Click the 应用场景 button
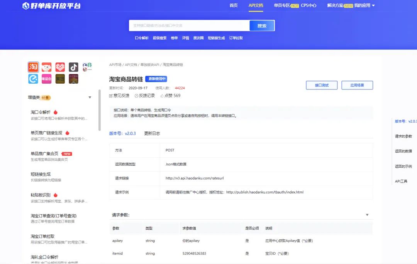The width and height of the screenshot is (417, 264). coord(357,85)
